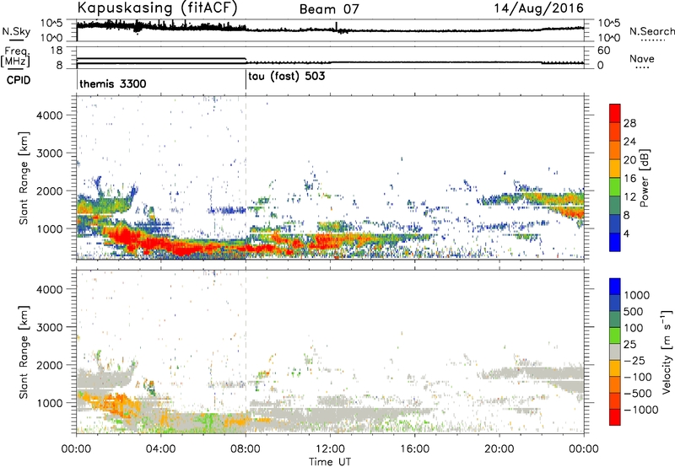This screenshot has width=675, height=467.
Task: Pick the light green 25–100 velocity segment
Action: coord(615,335)
